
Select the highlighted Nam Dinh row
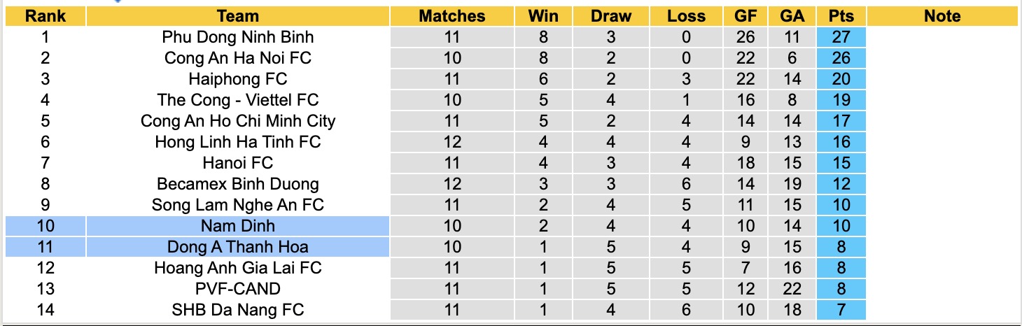237,226
